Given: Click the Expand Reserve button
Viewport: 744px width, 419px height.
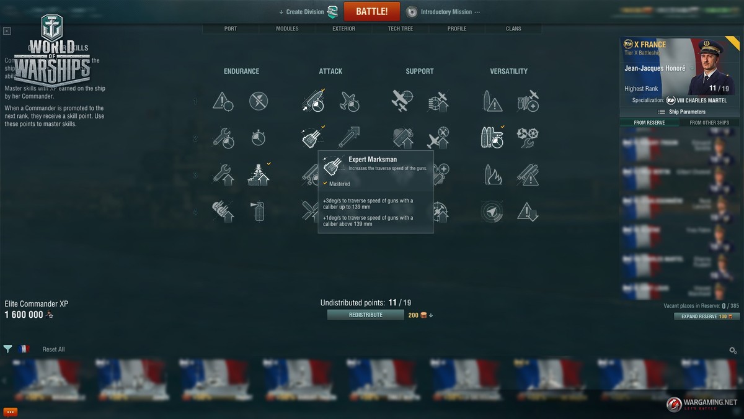Looking at the screenshot, I should click(707, 316).
